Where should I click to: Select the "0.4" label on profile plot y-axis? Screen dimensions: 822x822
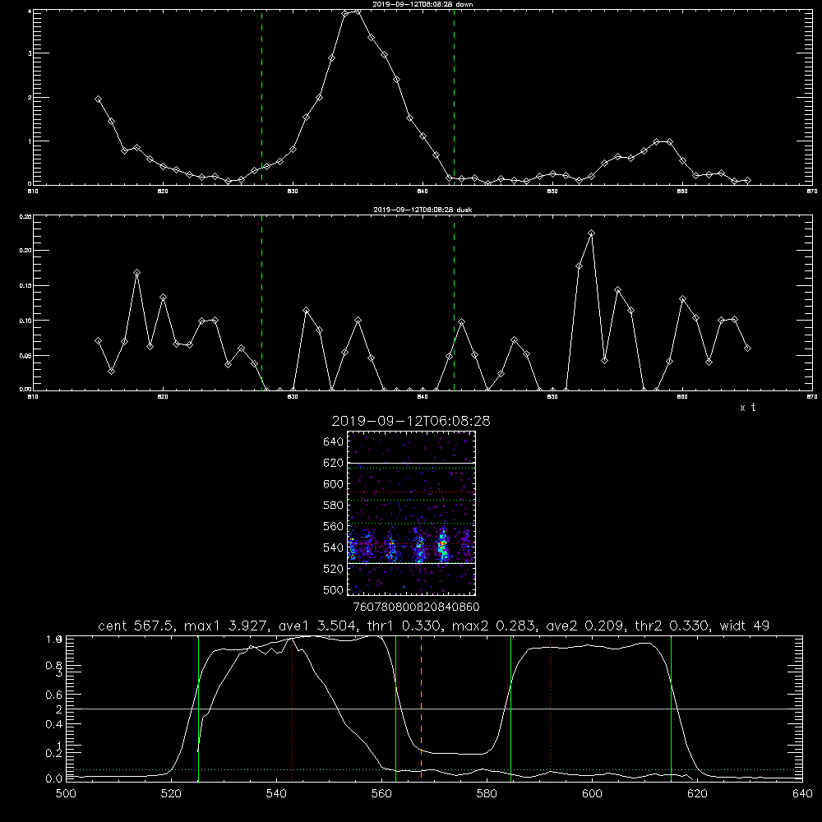pyautogui.click(x=53, y=724)
